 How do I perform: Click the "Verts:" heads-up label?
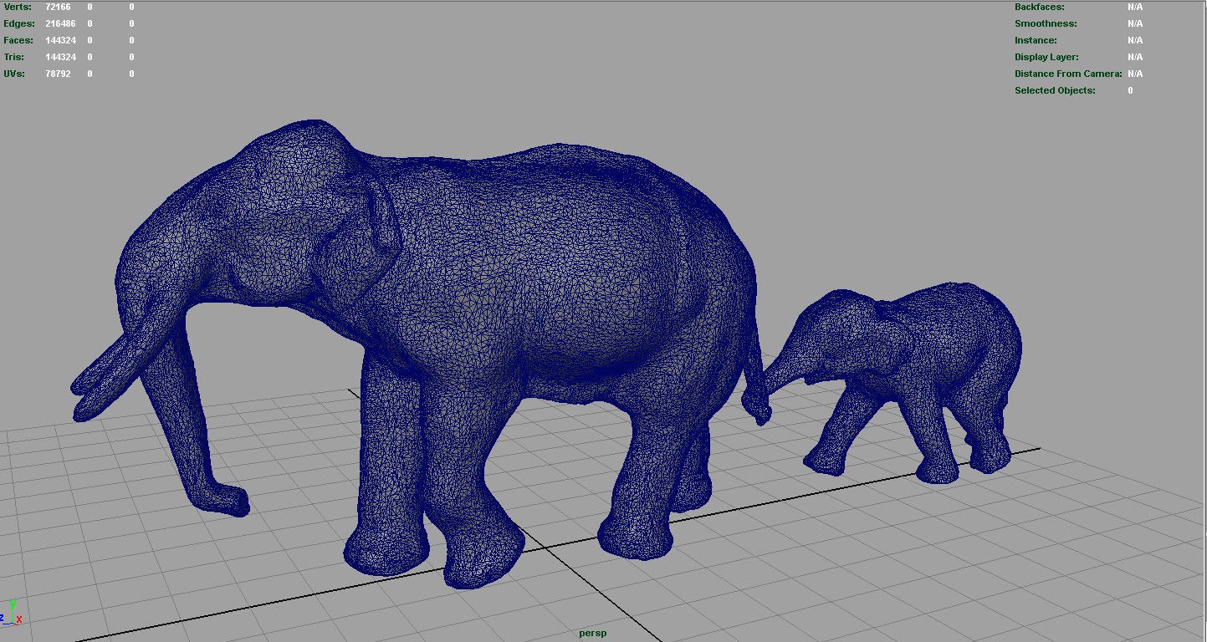[x=18, y=7]
